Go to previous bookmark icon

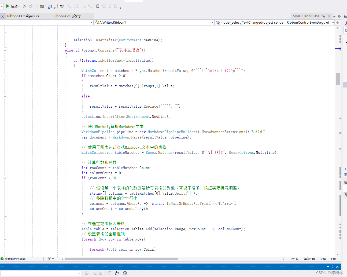104,6
